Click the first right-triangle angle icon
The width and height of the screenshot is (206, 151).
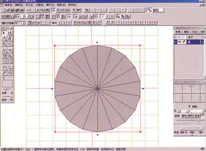pyautogui.click(x=118, y=16)
